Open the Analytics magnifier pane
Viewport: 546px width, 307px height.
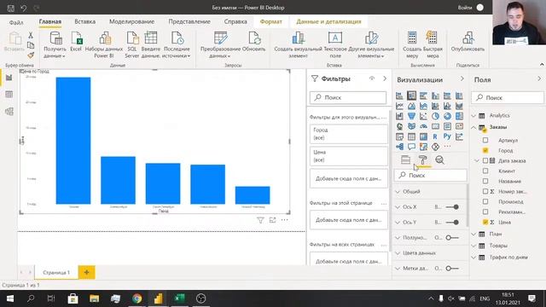[440, 159]
